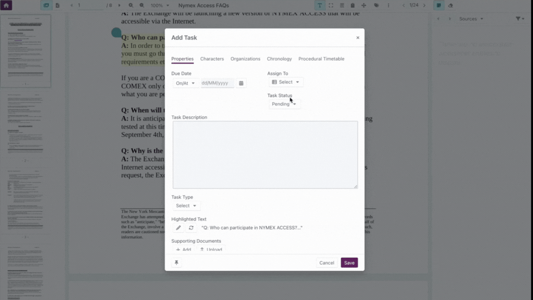Screen dimensions: 533x300
Task: Refresh the highlighted text
Action: (191, 228)
